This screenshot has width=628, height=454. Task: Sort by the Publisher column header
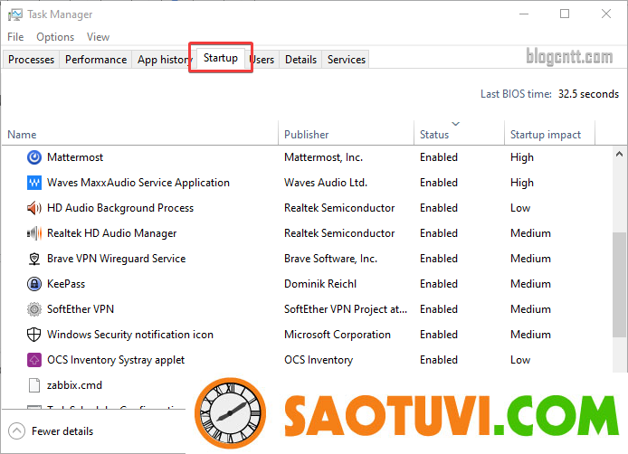pyautogui.click(x=346, y=133)
